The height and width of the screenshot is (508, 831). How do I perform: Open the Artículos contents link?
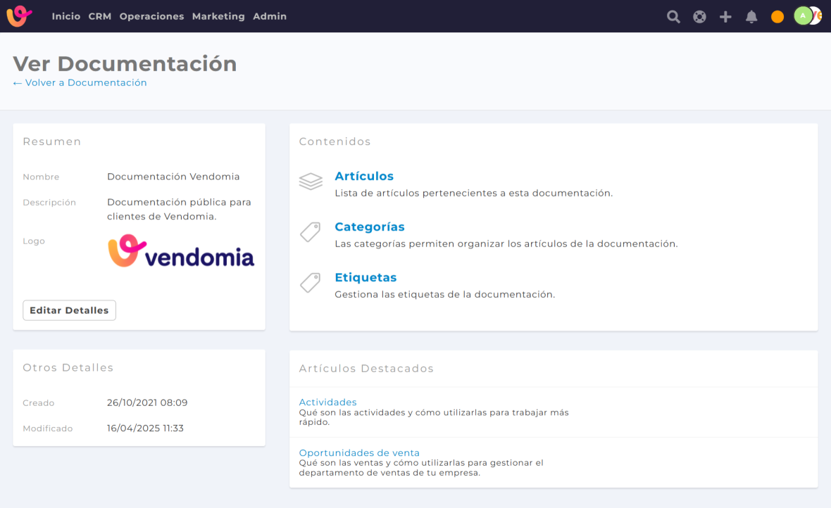[x=364, y=176]
